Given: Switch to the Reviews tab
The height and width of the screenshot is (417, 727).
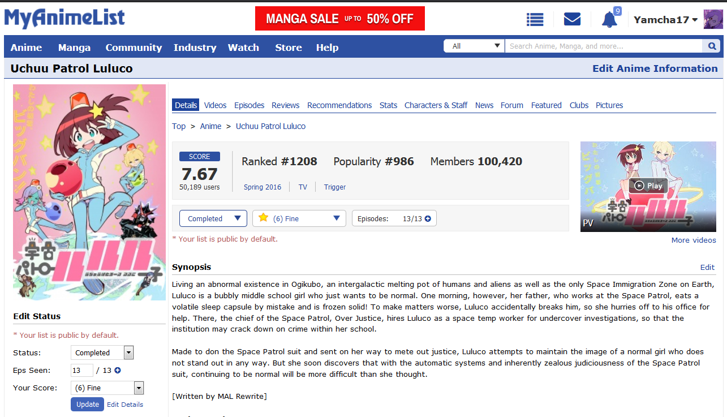Looking at the screenshot, I should pos(285,105).
